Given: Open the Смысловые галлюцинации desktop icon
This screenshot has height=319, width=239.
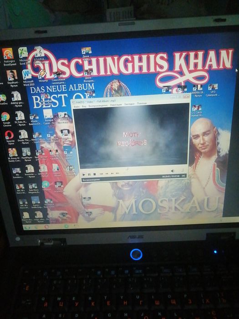Looking at the screenshot, I should pos(58,78).
